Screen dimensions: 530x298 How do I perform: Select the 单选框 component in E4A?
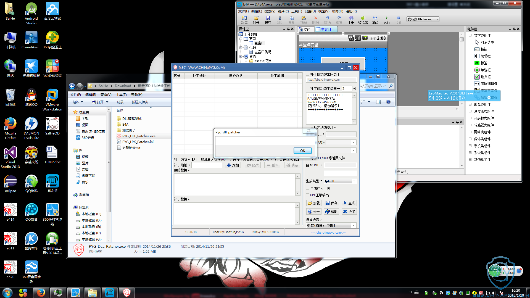(482, 70)
